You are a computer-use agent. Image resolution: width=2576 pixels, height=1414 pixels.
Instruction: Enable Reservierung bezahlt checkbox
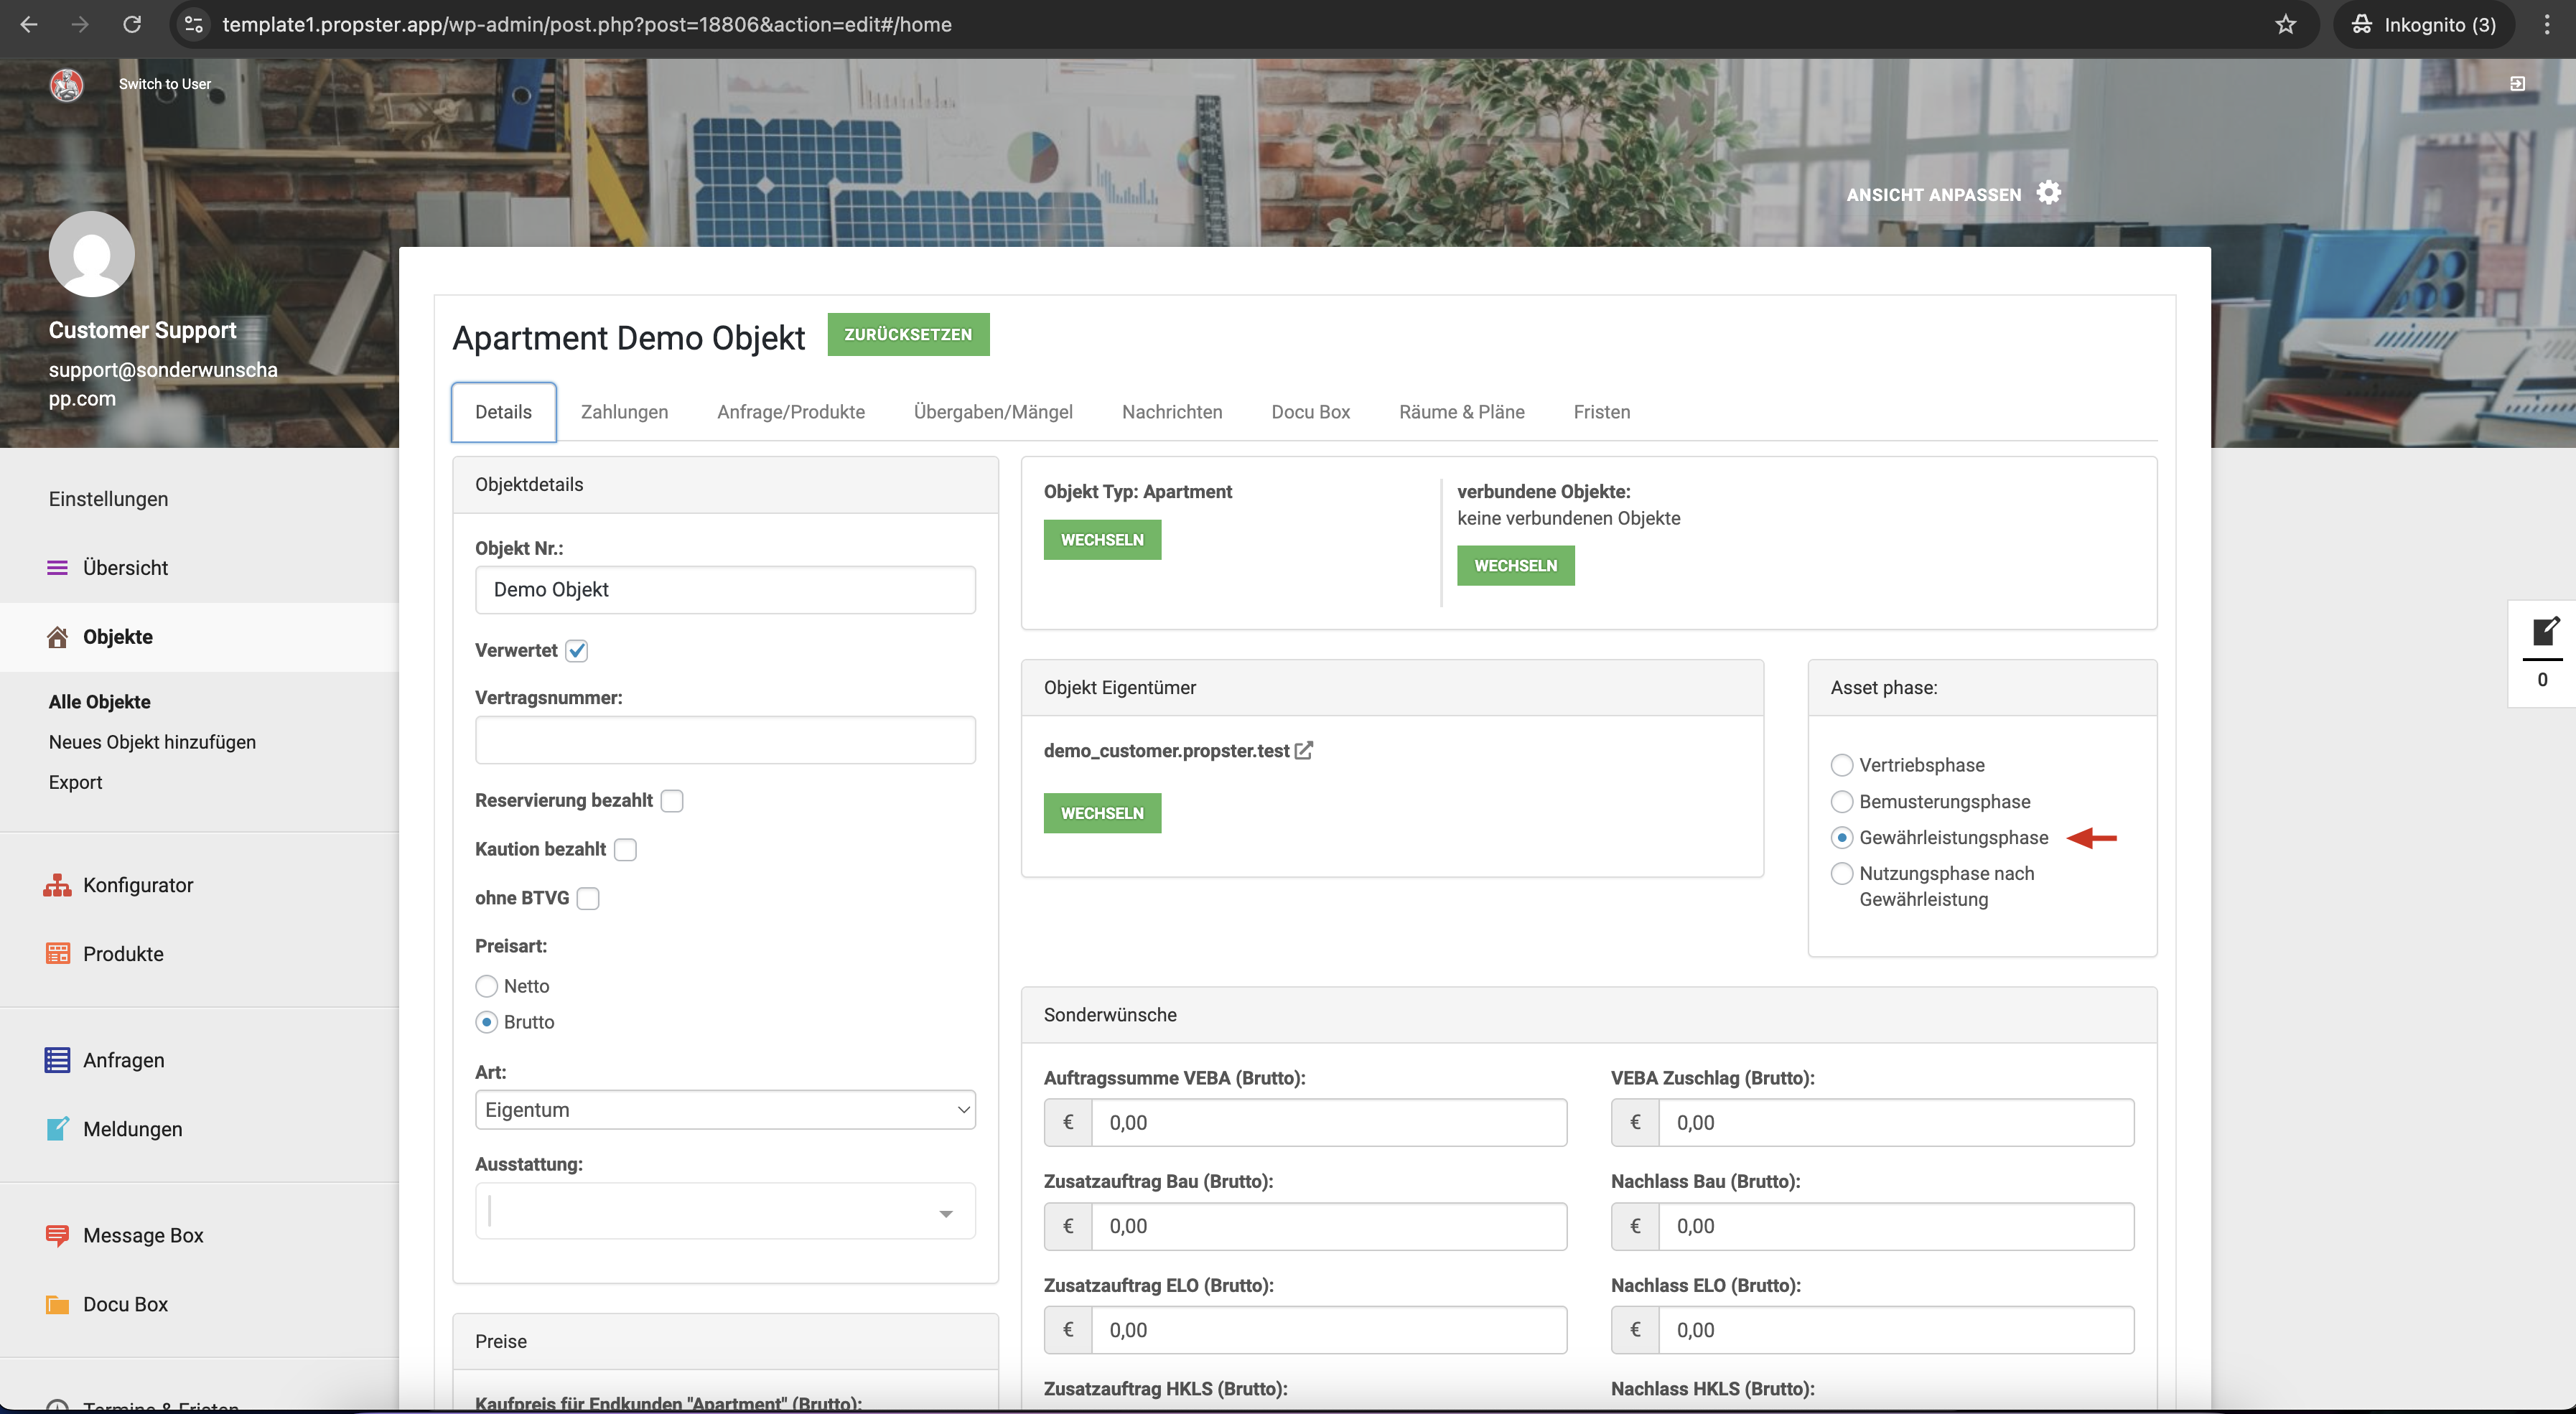pyautogui.click(x=672, y=801)
